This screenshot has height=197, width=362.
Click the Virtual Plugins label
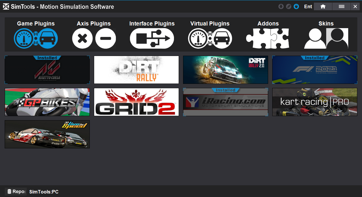pyautogui.click(x=210, y=24)
